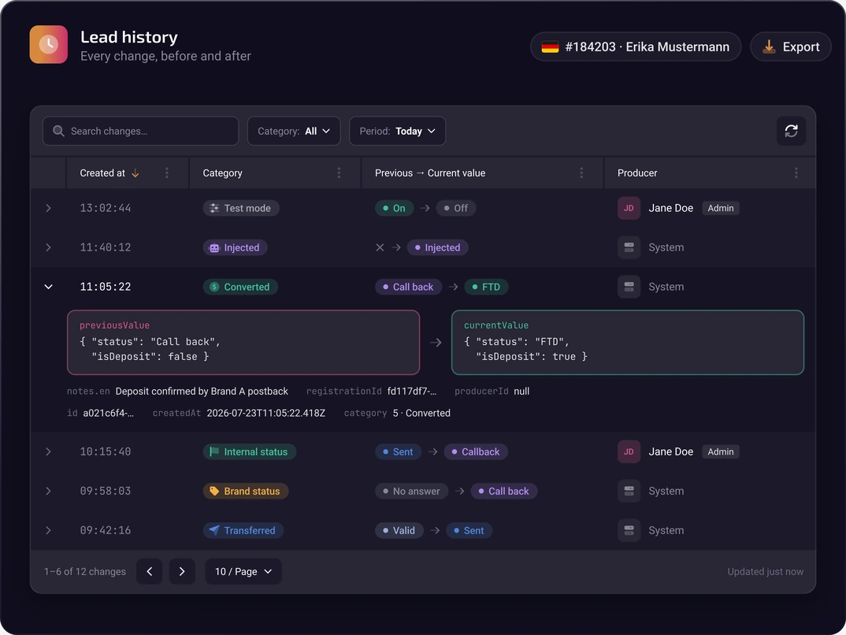Click the #184203 · Erika Mustermann lead badge
Viewport: 846px width, 635px height.
click(636, 47)
